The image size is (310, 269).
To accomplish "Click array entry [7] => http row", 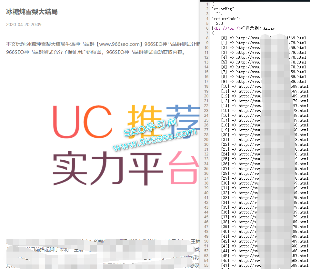I will point(264,72).
